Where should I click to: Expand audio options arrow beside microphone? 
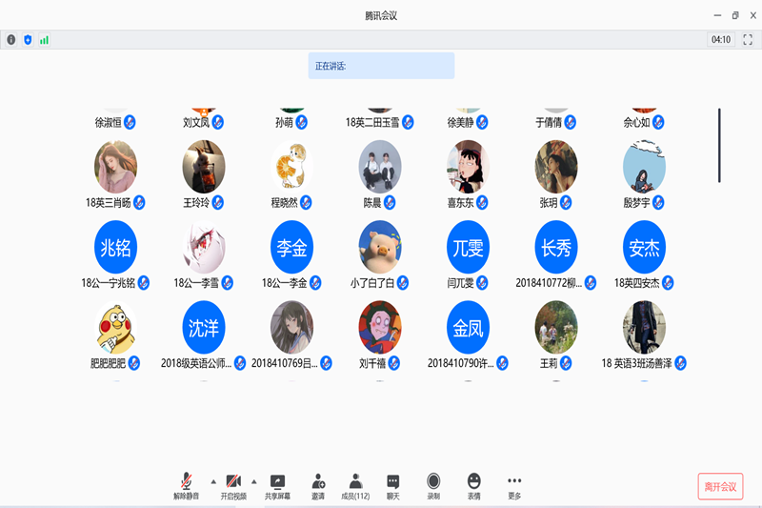click(212, 481)
